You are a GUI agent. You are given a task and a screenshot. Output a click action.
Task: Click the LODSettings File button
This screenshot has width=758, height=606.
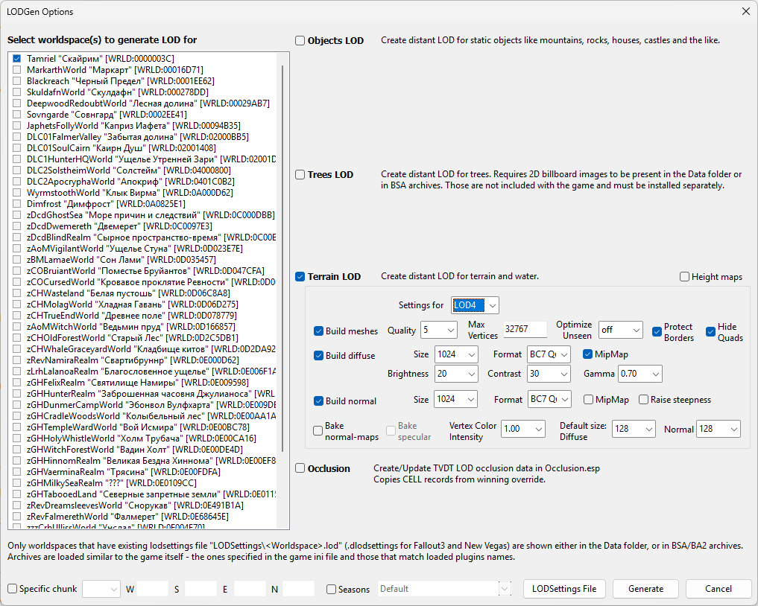pos(564,589)
